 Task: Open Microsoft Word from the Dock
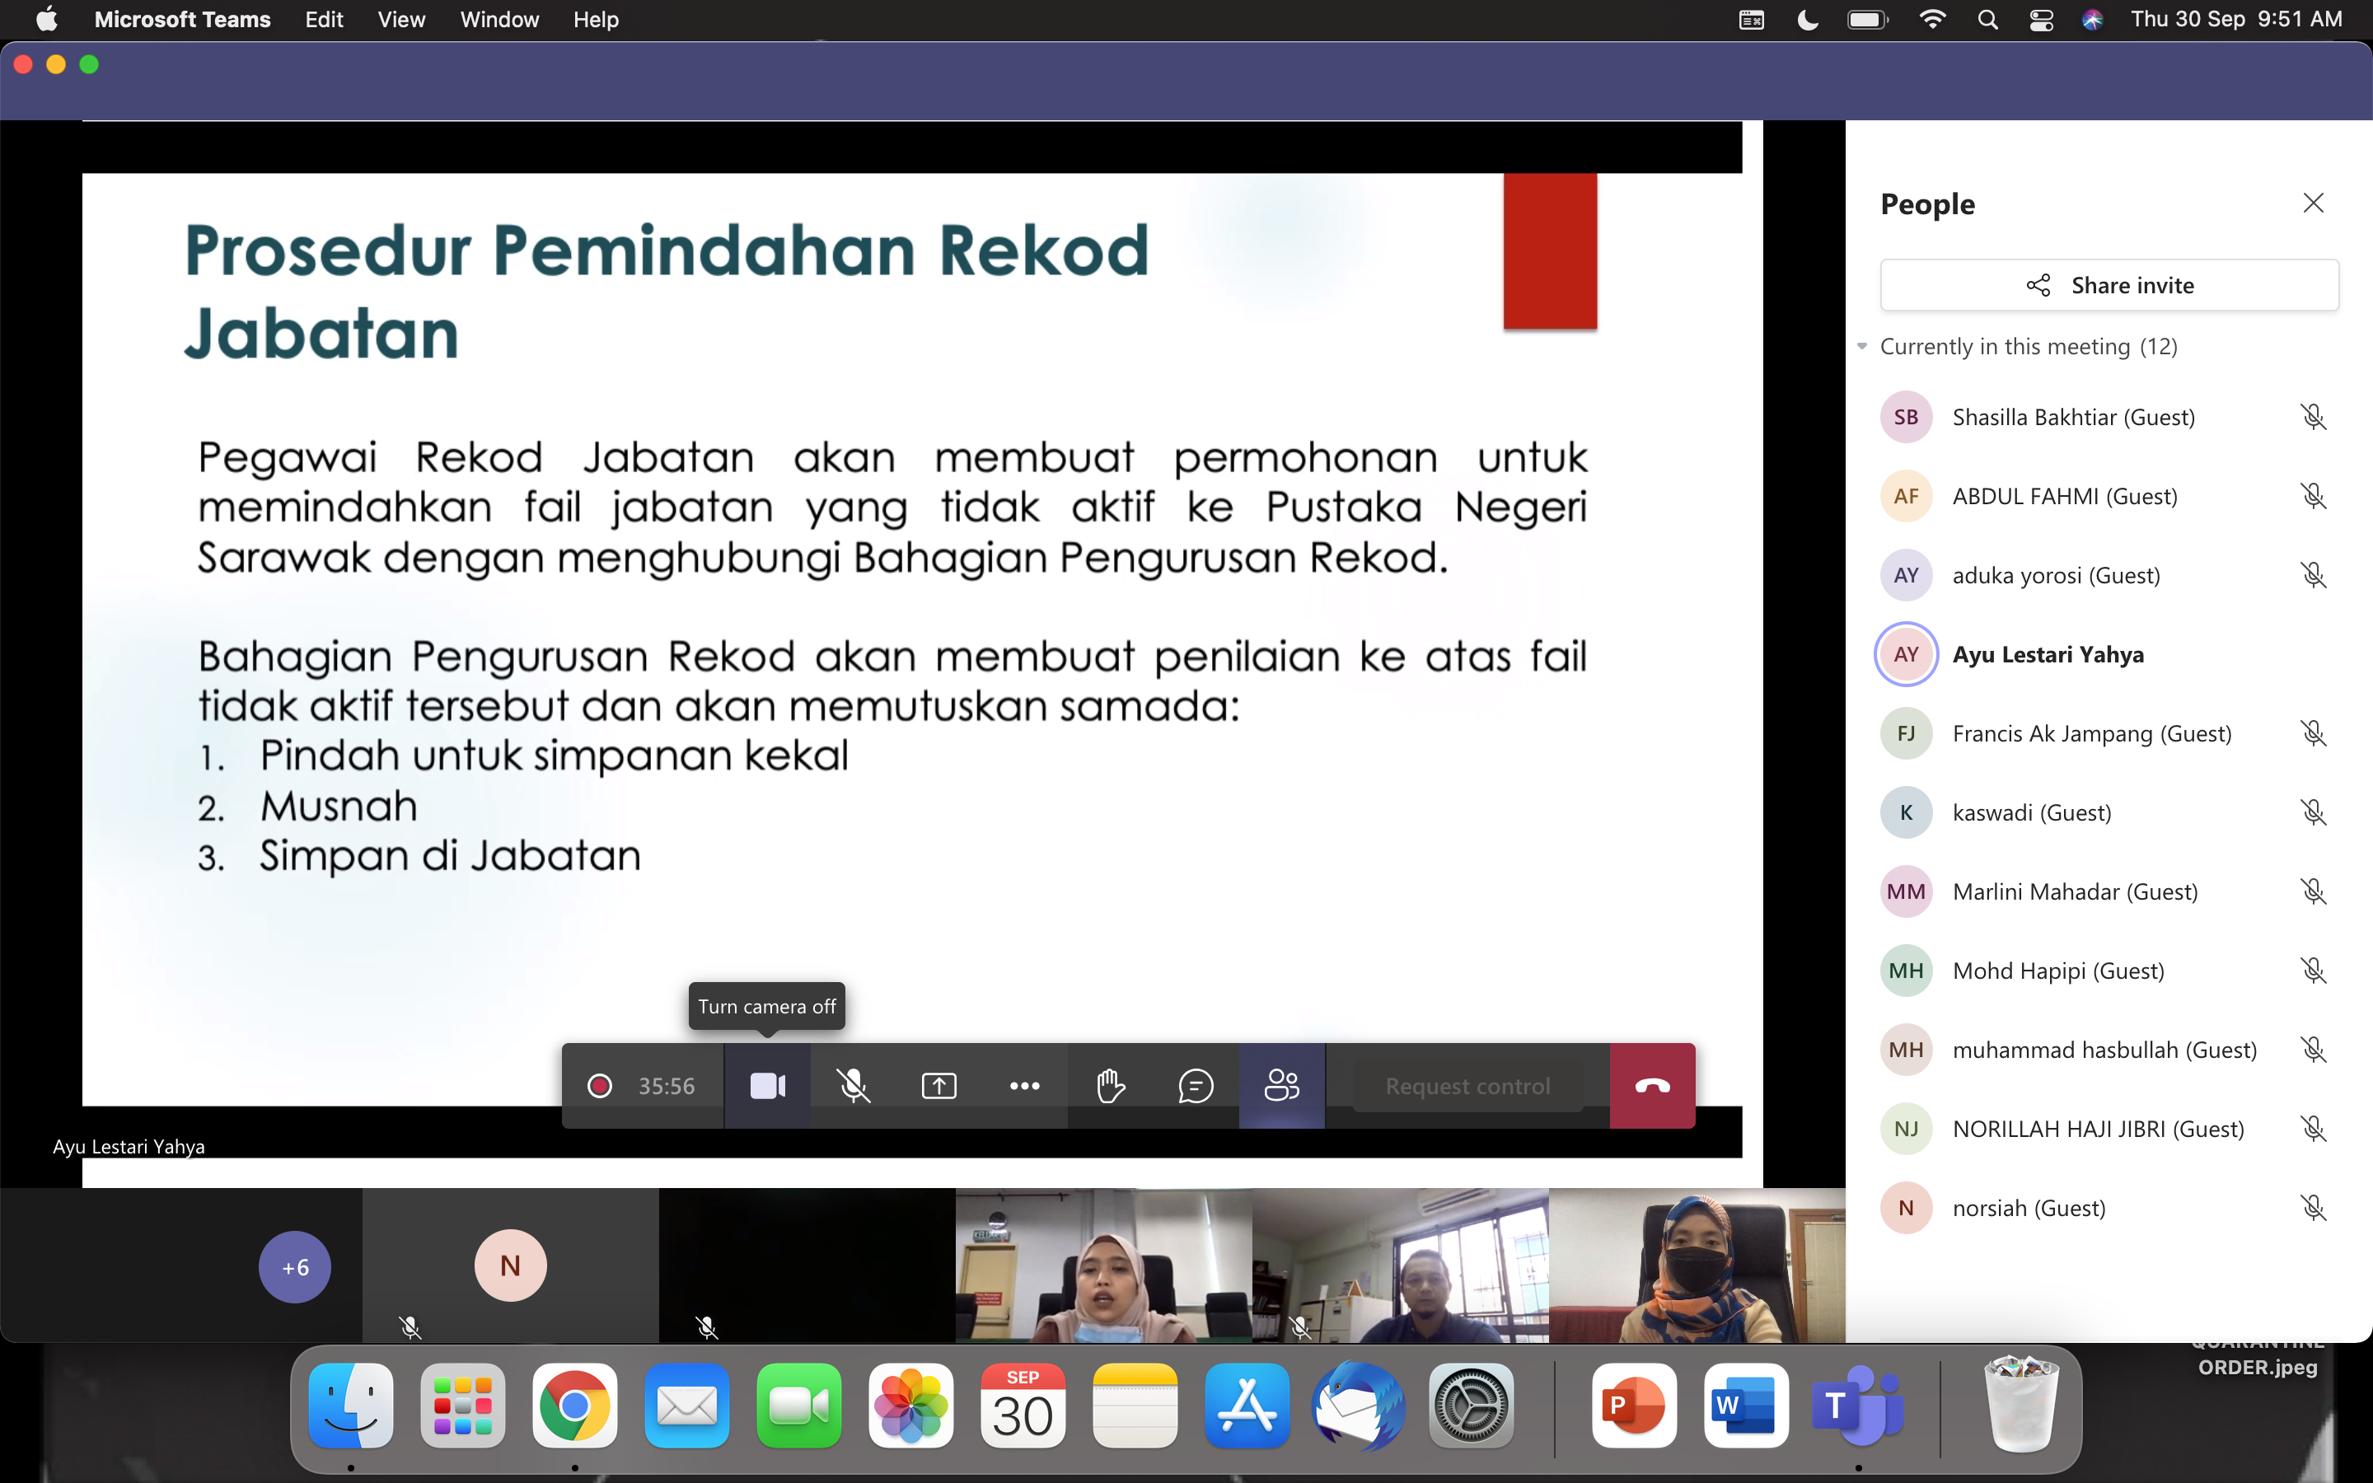(x=1747, y=1406)
